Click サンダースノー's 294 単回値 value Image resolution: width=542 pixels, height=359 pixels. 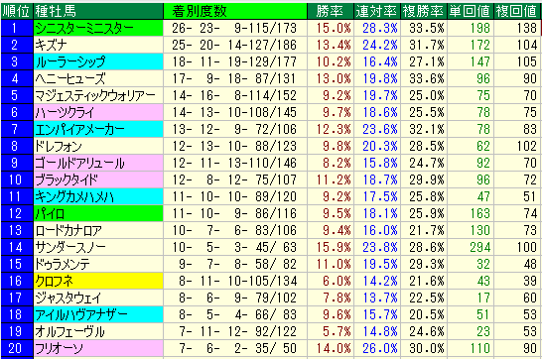479,247
